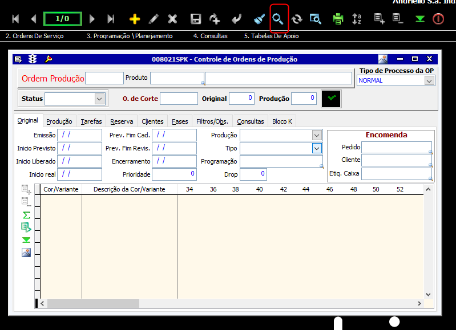Click toolbar add row icon
This screenshot has width=456, height=330.
coord(379,19)
